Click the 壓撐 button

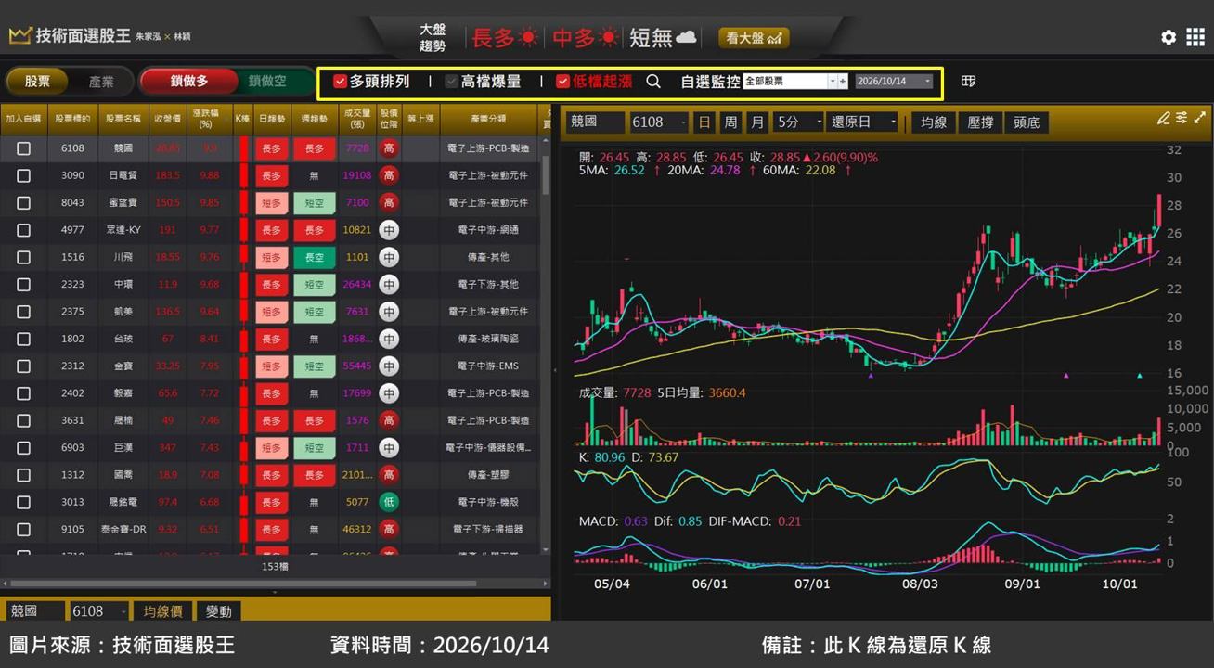point(980,122)
